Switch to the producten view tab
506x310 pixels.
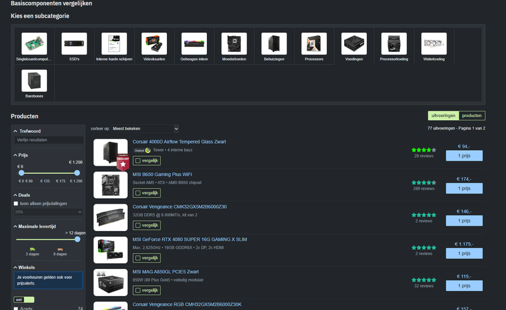472,116
